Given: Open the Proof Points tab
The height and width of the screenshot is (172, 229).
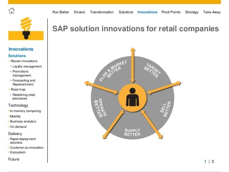Looking at the screenshot, I should pos(171,12).
